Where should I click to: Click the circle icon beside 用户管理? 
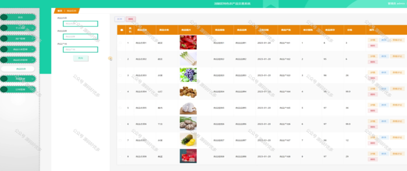(x=4, y=38)
